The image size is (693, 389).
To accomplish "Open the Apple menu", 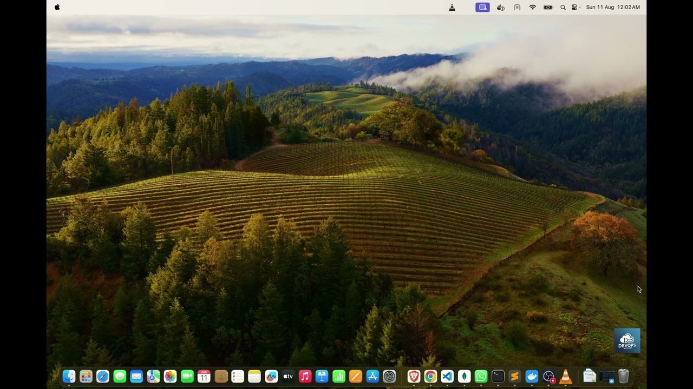I will [x=57, y=7].
